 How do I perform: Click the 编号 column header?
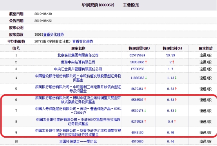tap(16, 48)
